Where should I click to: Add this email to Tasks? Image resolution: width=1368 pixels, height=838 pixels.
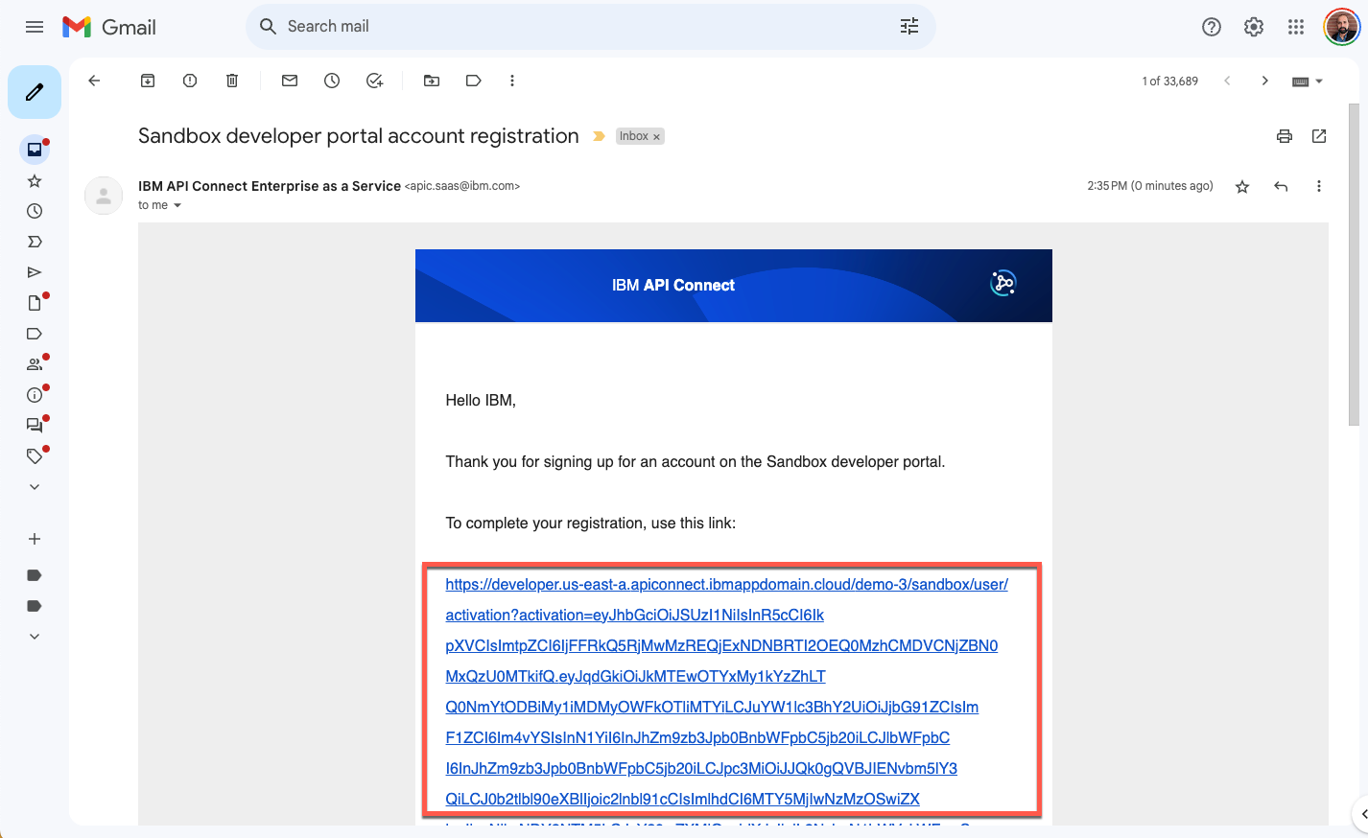tap(375, 81)
